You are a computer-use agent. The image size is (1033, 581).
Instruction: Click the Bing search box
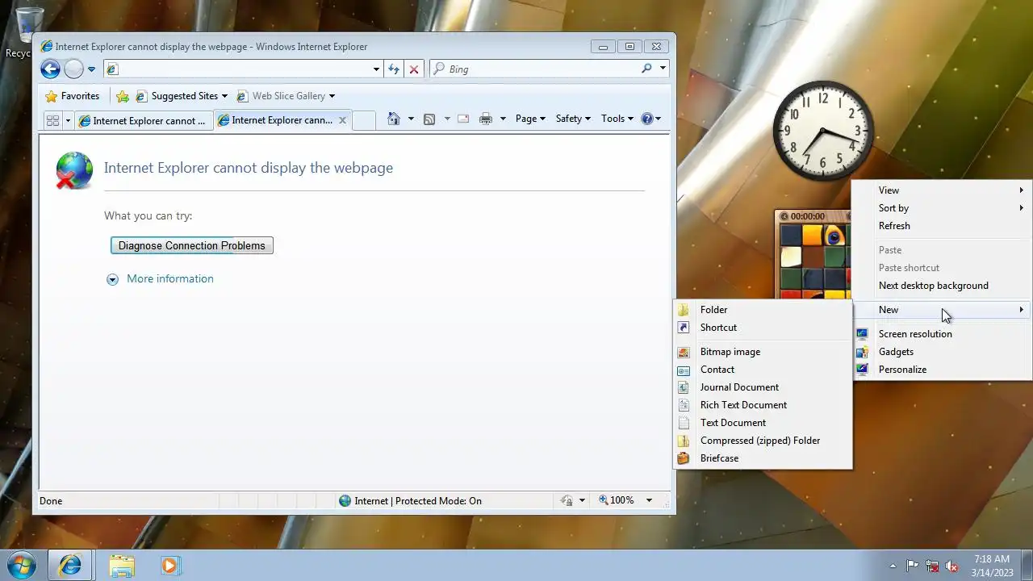[535, 69]
